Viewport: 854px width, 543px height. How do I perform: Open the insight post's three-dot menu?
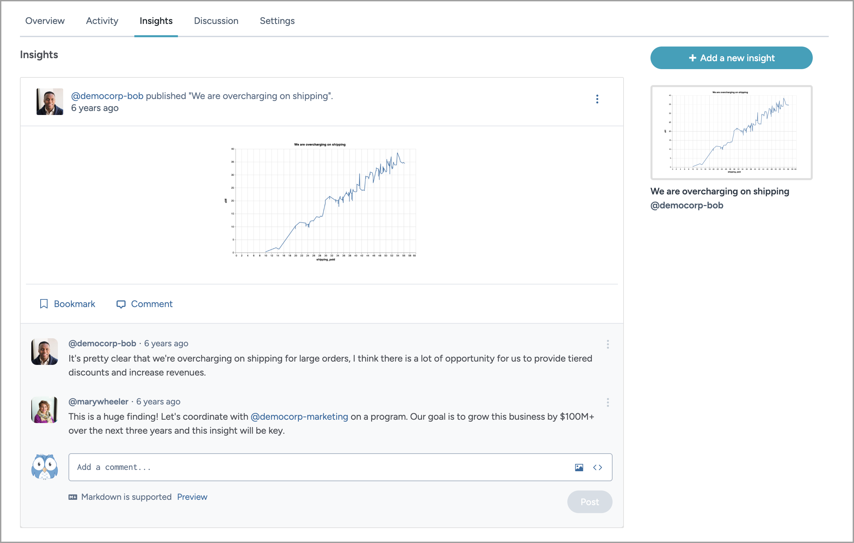point(597,99)
